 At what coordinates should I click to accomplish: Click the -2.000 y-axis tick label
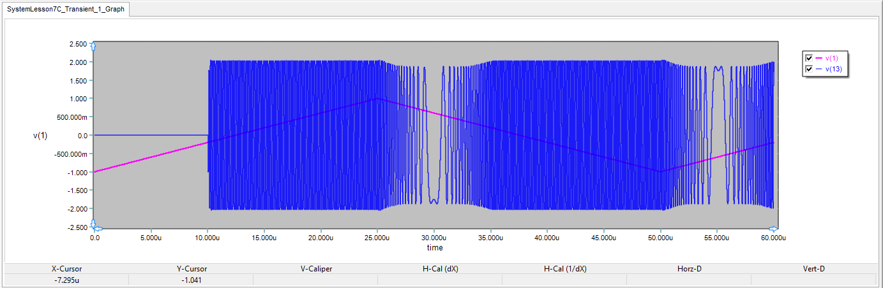pyautogui.click(x=76, y=209)
